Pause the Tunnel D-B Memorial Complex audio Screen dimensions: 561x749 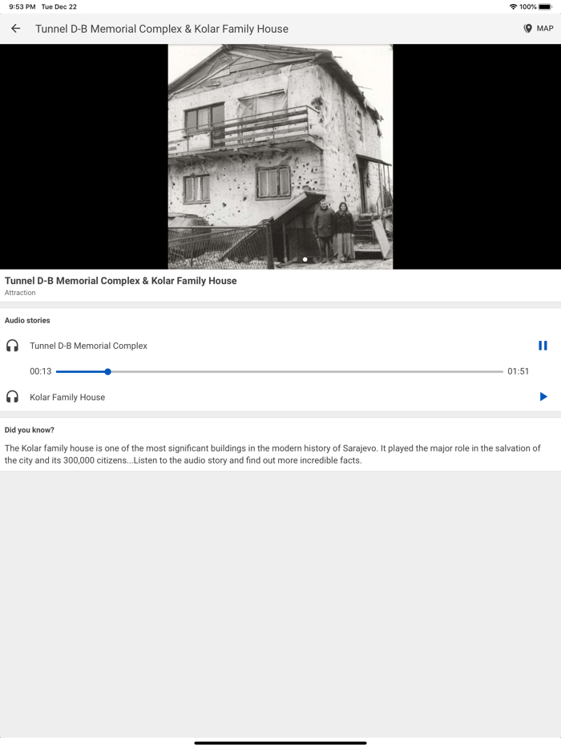(543, 346)
